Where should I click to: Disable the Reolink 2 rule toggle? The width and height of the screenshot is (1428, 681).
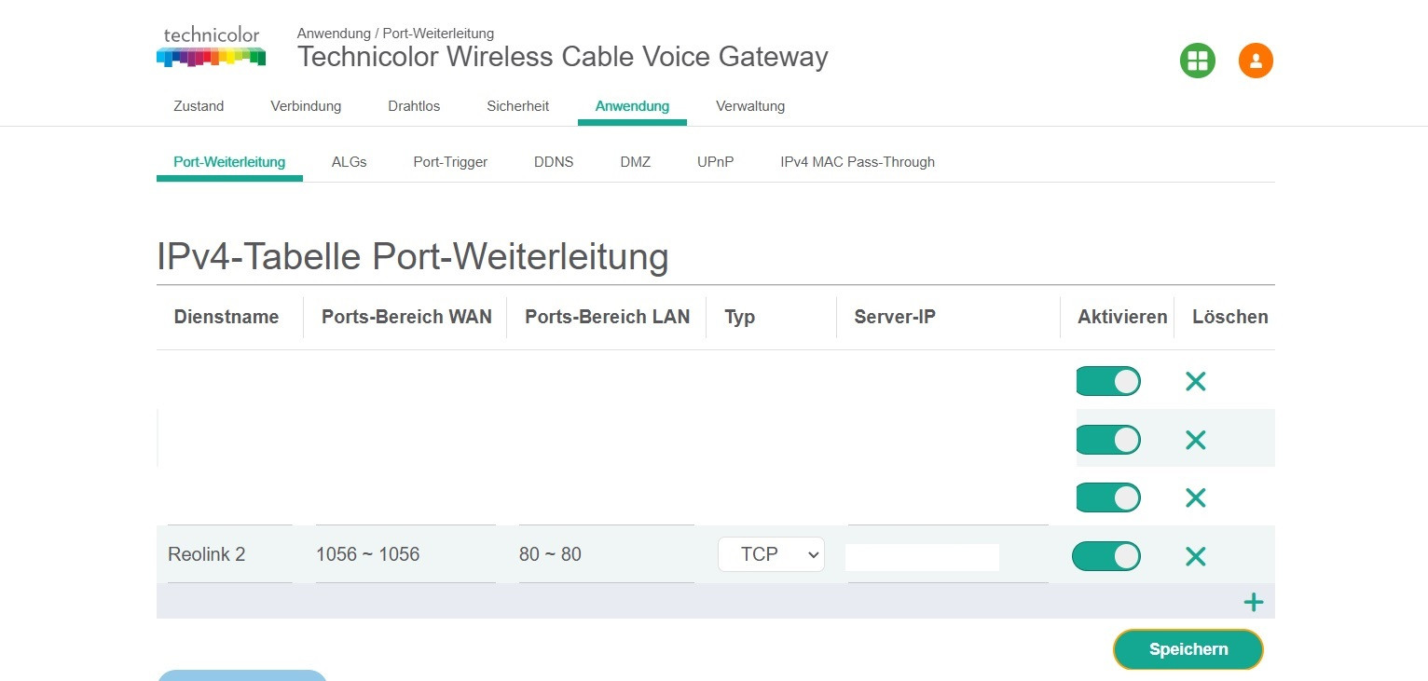[1106, 556]
